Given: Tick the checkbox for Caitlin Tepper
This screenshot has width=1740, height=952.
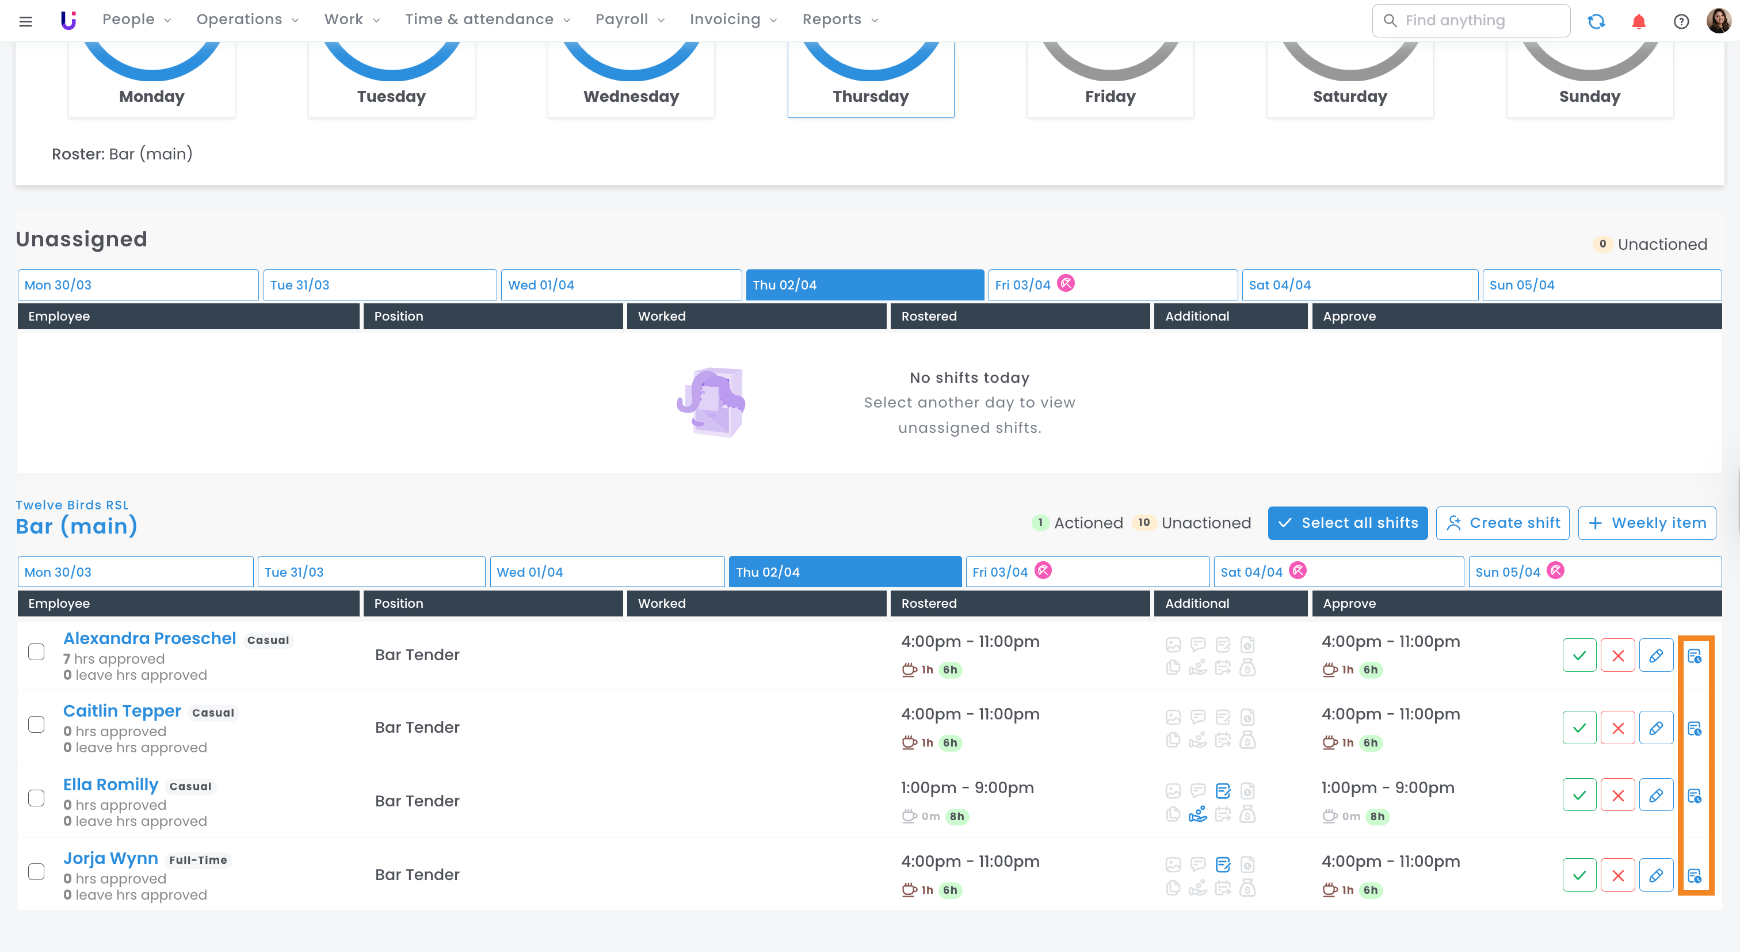Looking at the screenshot, I should point(36,724).
